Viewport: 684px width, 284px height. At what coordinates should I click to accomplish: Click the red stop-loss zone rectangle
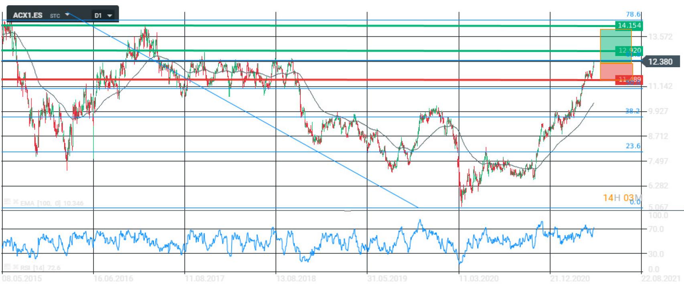(615, 71)
